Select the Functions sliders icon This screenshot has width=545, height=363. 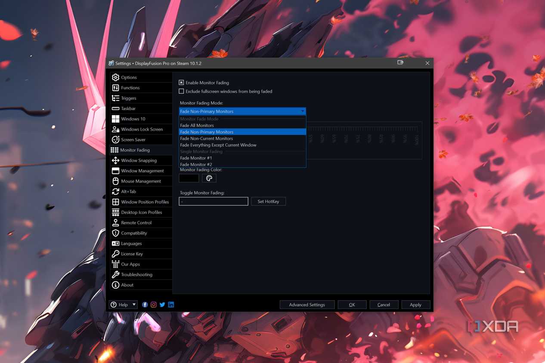pos(115,88)
